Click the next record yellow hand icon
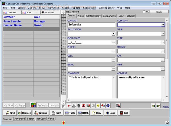 (x=158, y=106)
